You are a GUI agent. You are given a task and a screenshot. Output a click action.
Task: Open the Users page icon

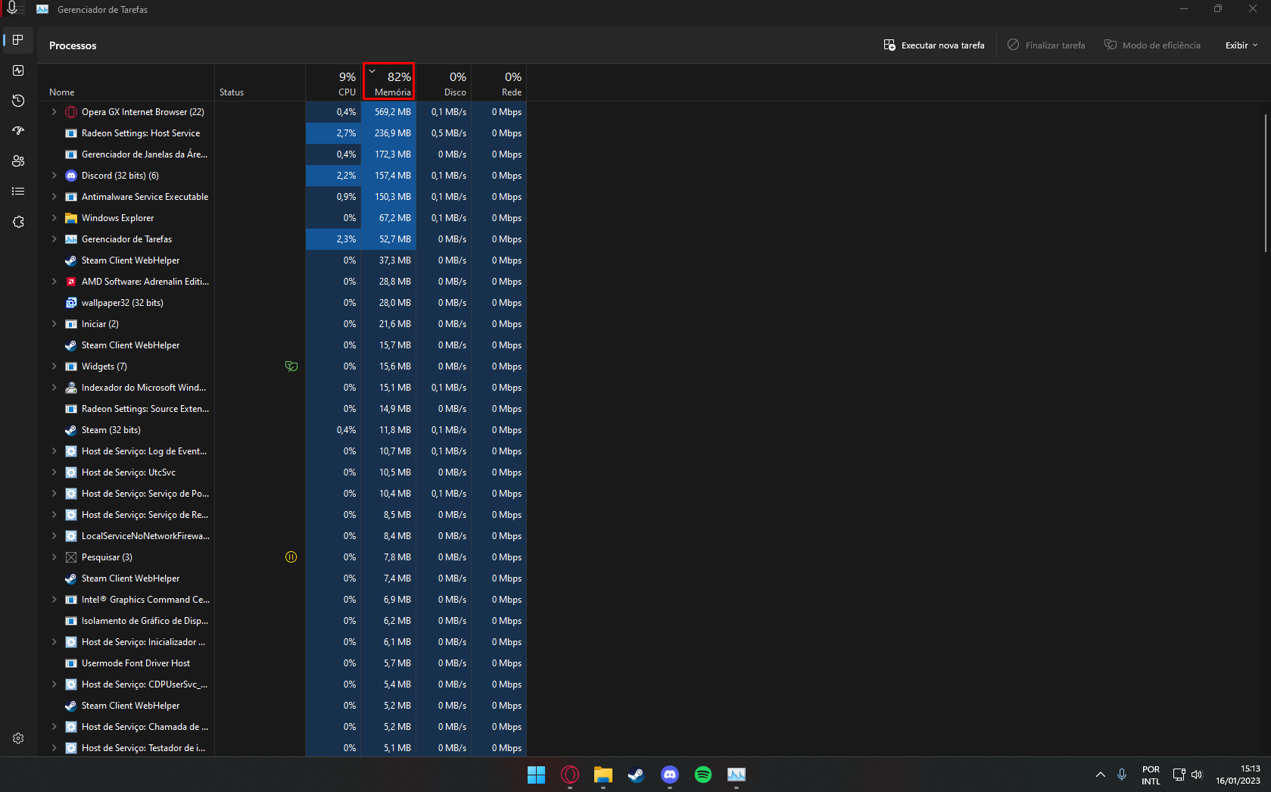tap(18, 161)
